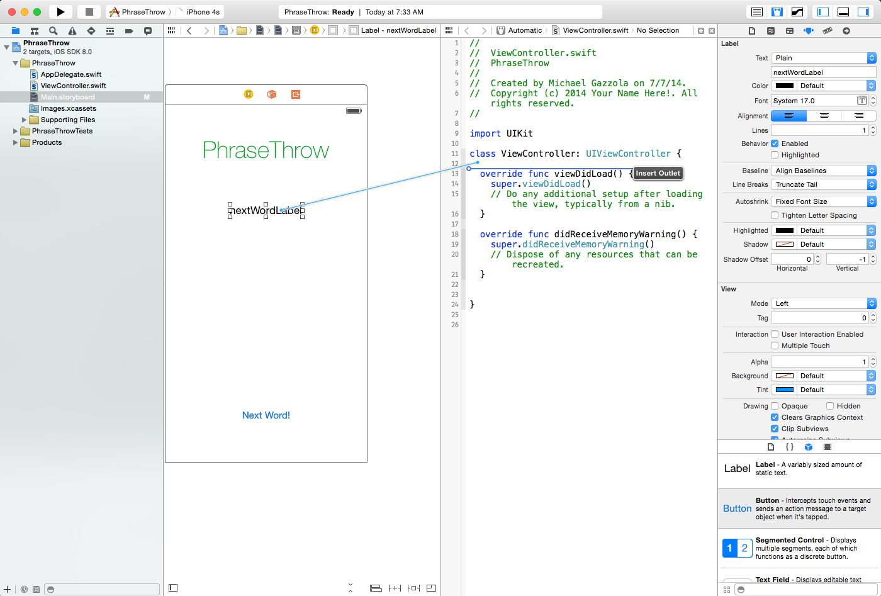This screenshot has width=881, height=596.
Task: Click the Tint color swatch
Action: (784, 390)
